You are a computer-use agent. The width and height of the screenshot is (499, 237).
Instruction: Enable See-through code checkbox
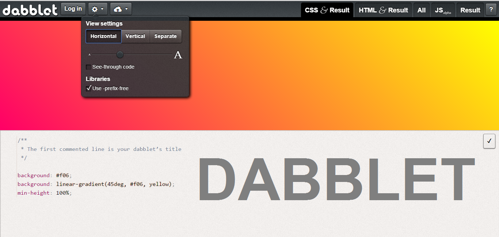pyautogui.click(x=88, y=67)
